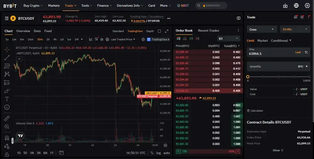Open the language globe icon
Image resolution: width=314 pixels, height=159 pixels.
(x=296, y=6)
